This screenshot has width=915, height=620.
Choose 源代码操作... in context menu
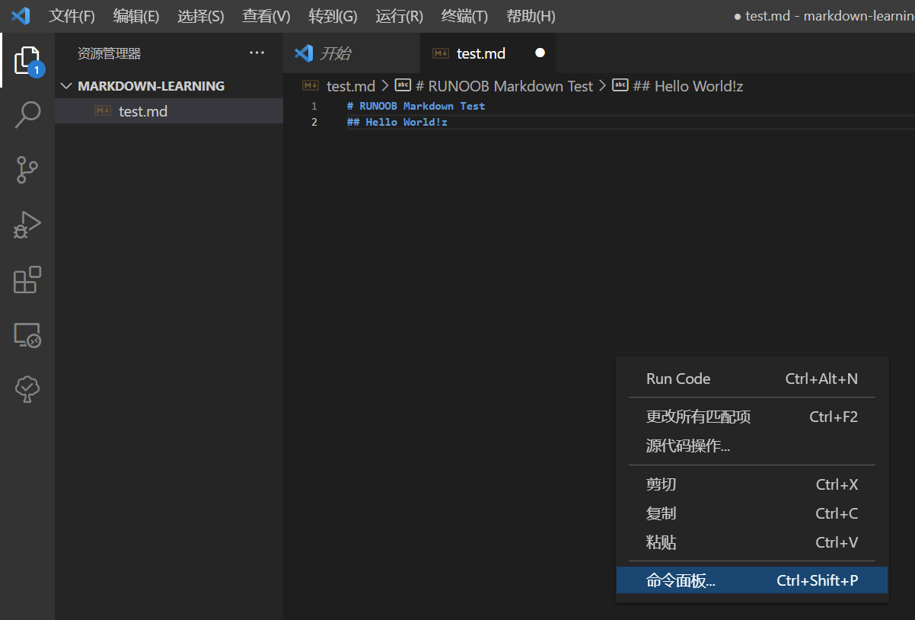pyautogui.click(x=752, y=446)
